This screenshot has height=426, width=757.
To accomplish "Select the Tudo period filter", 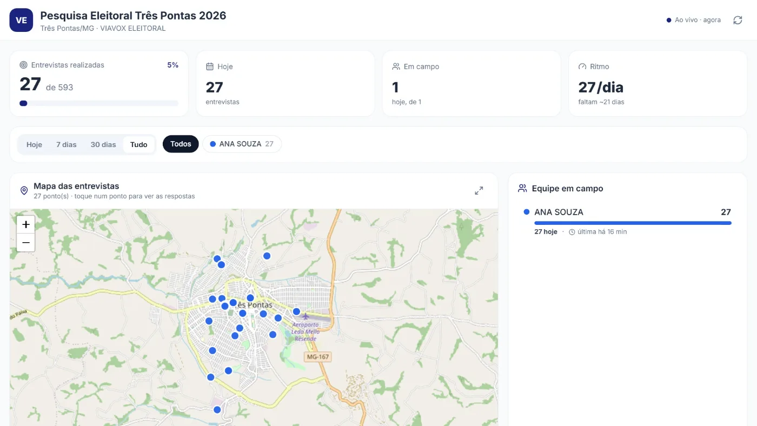I will tap(139, 144).
